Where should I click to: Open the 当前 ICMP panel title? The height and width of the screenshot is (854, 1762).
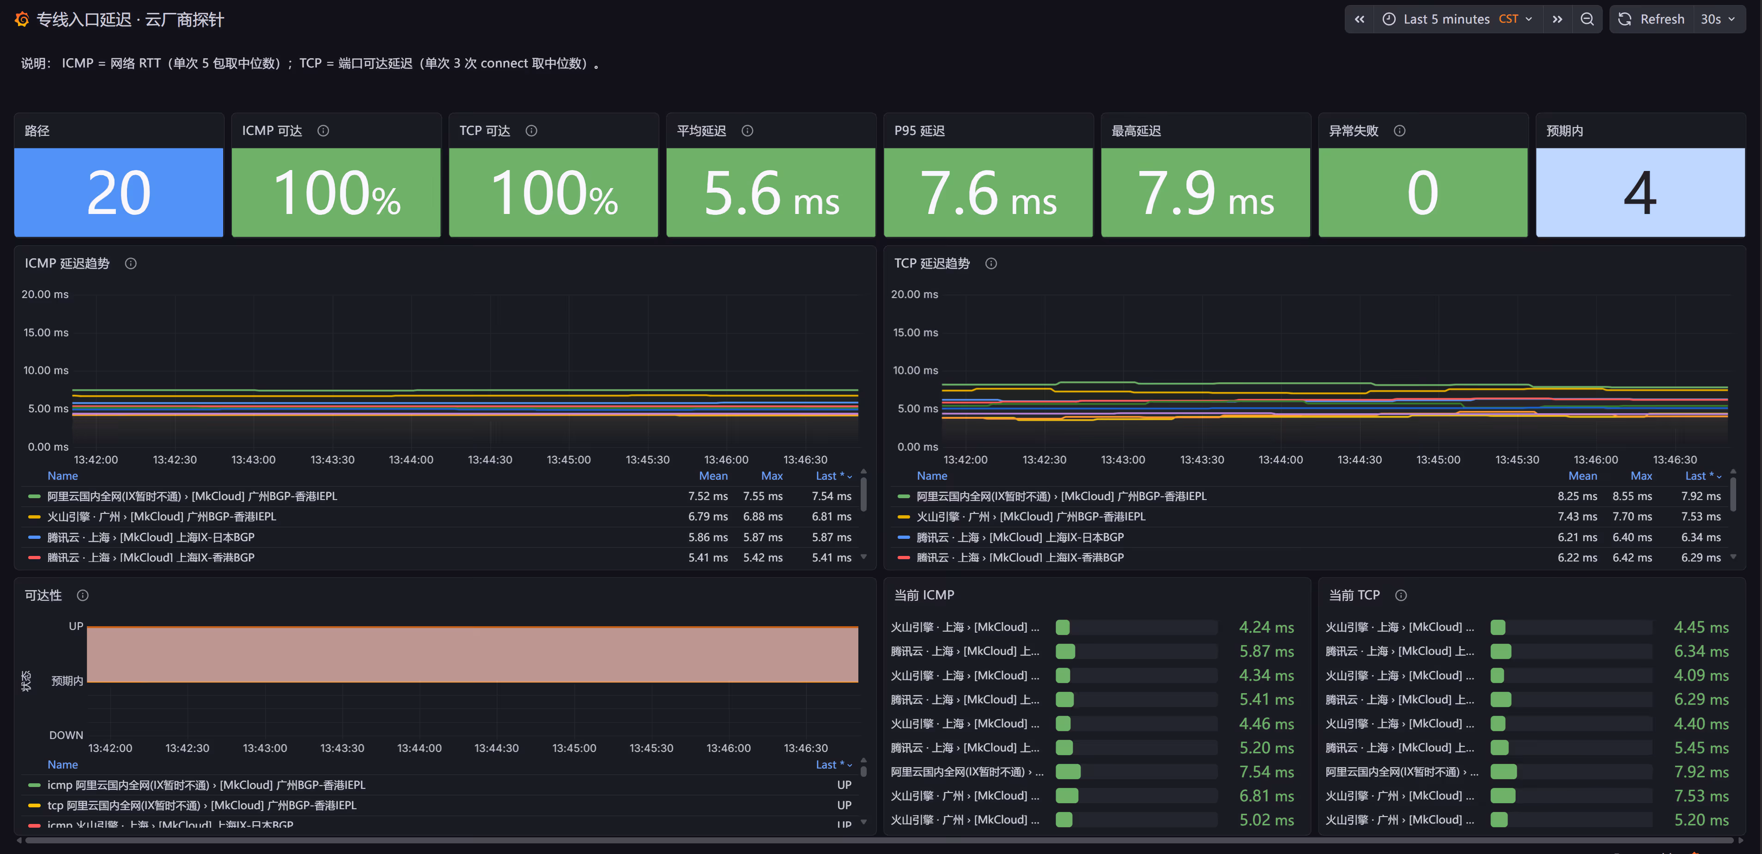pos(924,595)
